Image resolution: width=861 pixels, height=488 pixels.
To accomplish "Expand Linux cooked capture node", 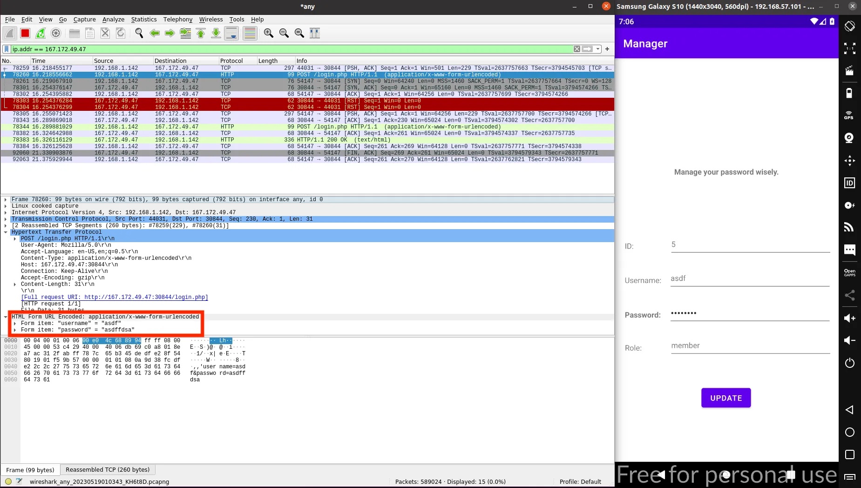I will point(6,206).
